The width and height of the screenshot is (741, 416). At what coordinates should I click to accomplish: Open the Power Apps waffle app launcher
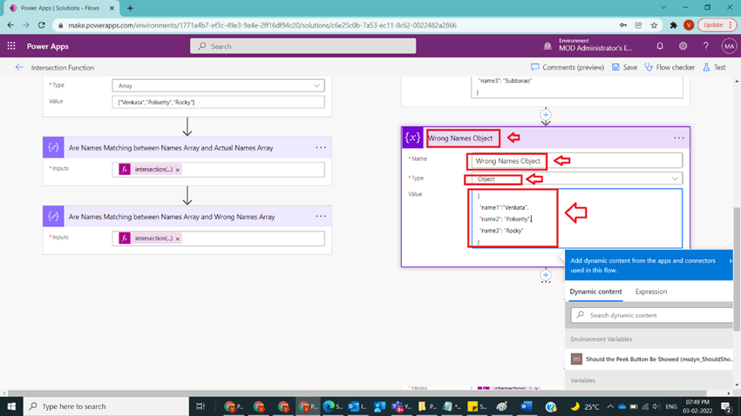11,46
